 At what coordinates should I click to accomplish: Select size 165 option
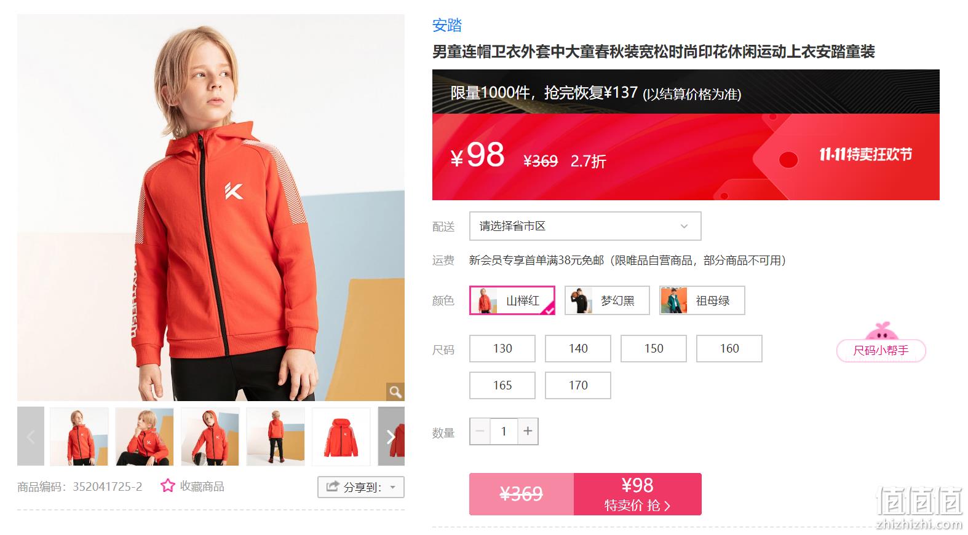[502, 385]
